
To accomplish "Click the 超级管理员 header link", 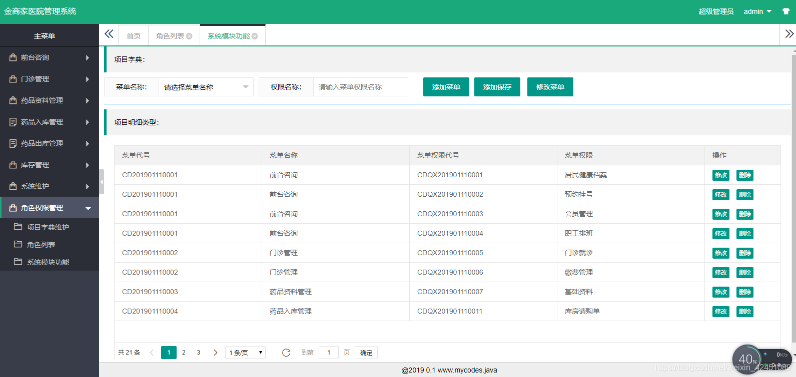I will click(716, 11).
